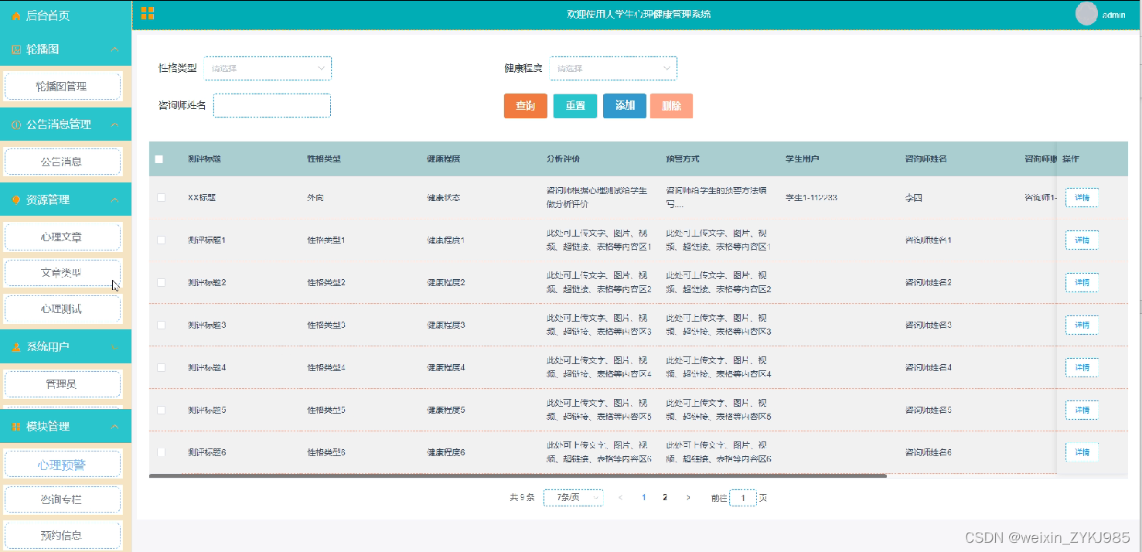Open the 心理测试 menu item

(63, 309)
